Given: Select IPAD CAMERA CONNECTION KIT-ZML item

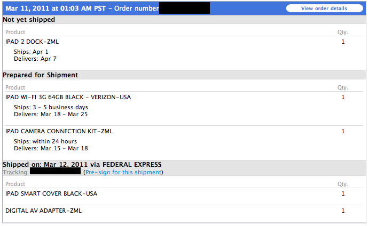Looking at the screenshot, I should pos(59,131).
